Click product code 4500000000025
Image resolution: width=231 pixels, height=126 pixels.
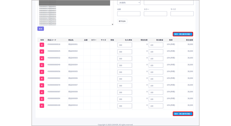[54, 51]
